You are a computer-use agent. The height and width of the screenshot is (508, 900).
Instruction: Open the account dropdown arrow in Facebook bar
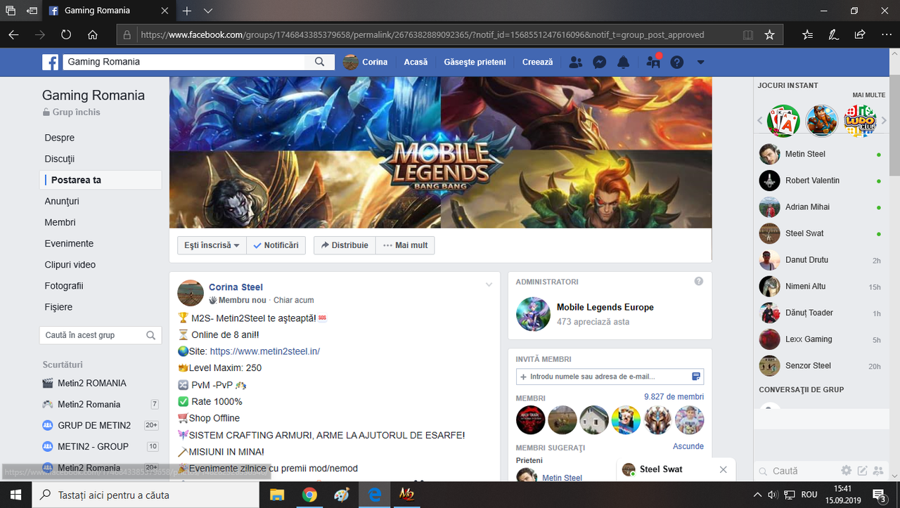pos(700,62)
